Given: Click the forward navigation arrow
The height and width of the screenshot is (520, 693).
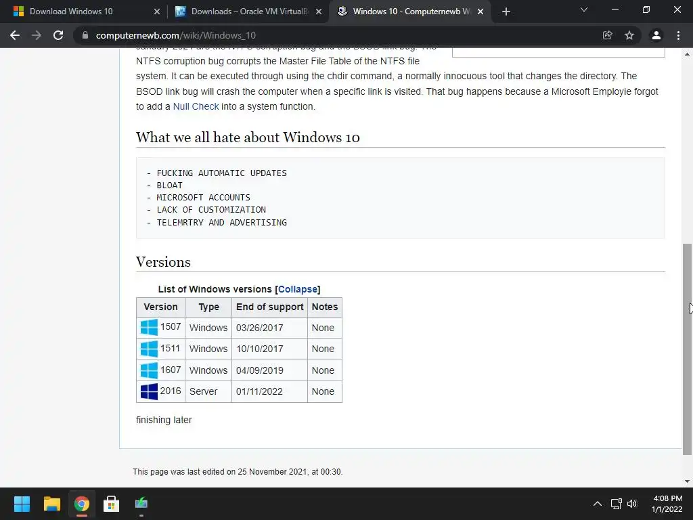Looking at the screenshot, I should pyautogui.click(x=37, y=35).
